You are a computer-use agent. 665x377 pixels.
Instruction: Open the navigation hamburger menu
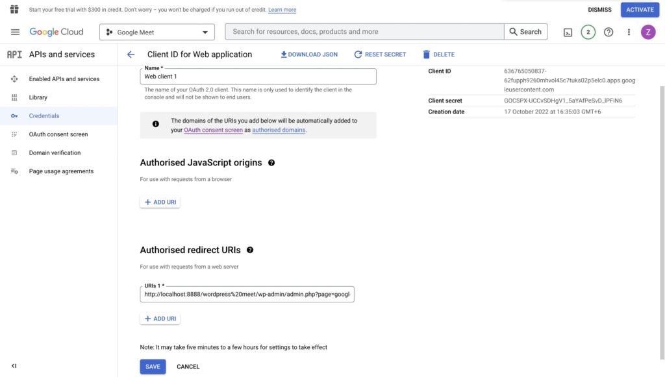pyautogui.click(x=14, y=31)
